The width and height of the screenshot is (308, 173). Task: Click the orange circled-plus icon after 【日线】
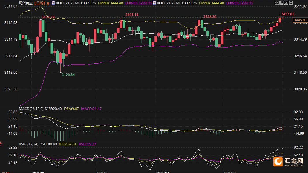[x=48, y=3]
